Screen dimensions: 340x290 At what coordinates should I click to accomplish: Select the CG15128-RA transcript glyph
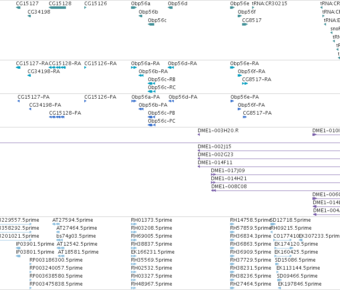(x=57, y=68)
